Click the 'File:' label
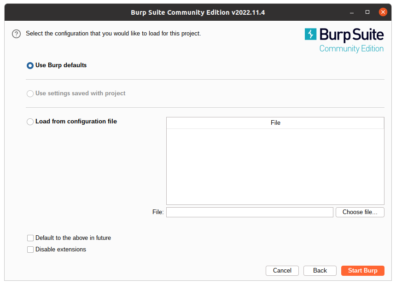The image size is (396, 285). [158, 212]
